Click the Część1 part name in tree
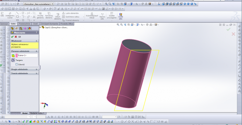Image resolution: width=242 pixels, height=125 pixels. [56, 27]
